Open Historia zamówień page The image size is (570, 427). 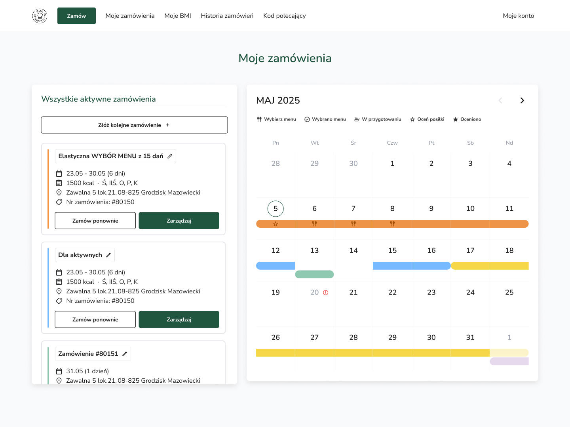pos(227,16)
